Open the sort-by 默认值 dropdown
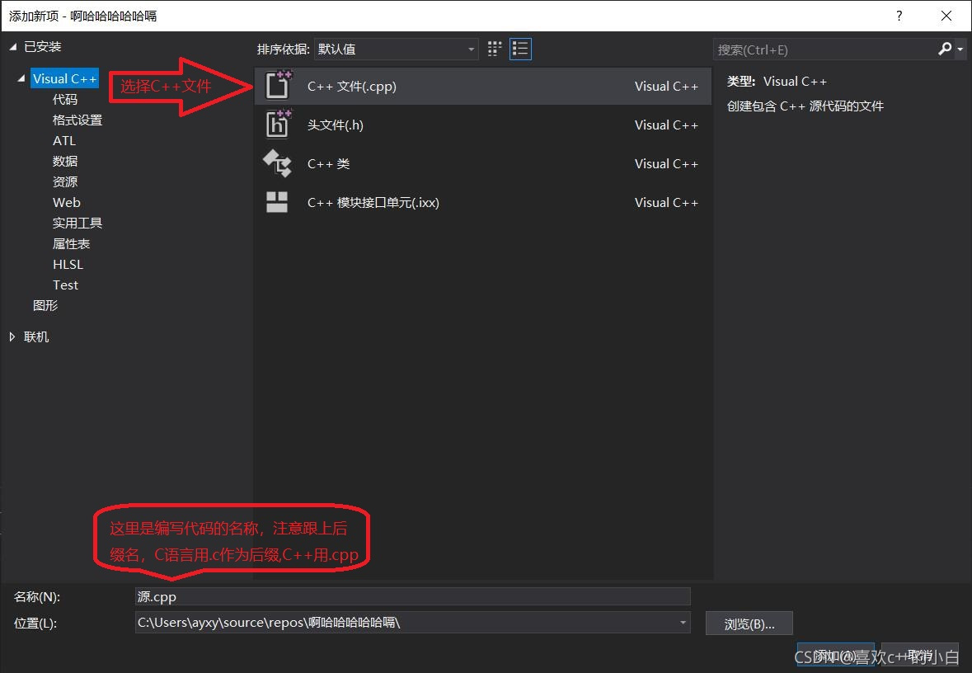972x673 pixels. 396,49
